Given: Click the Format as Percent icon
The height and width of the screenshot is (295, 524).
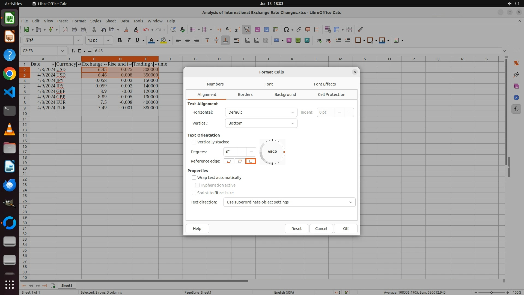Looking at the screenshot, I should [x=289, y=40].
